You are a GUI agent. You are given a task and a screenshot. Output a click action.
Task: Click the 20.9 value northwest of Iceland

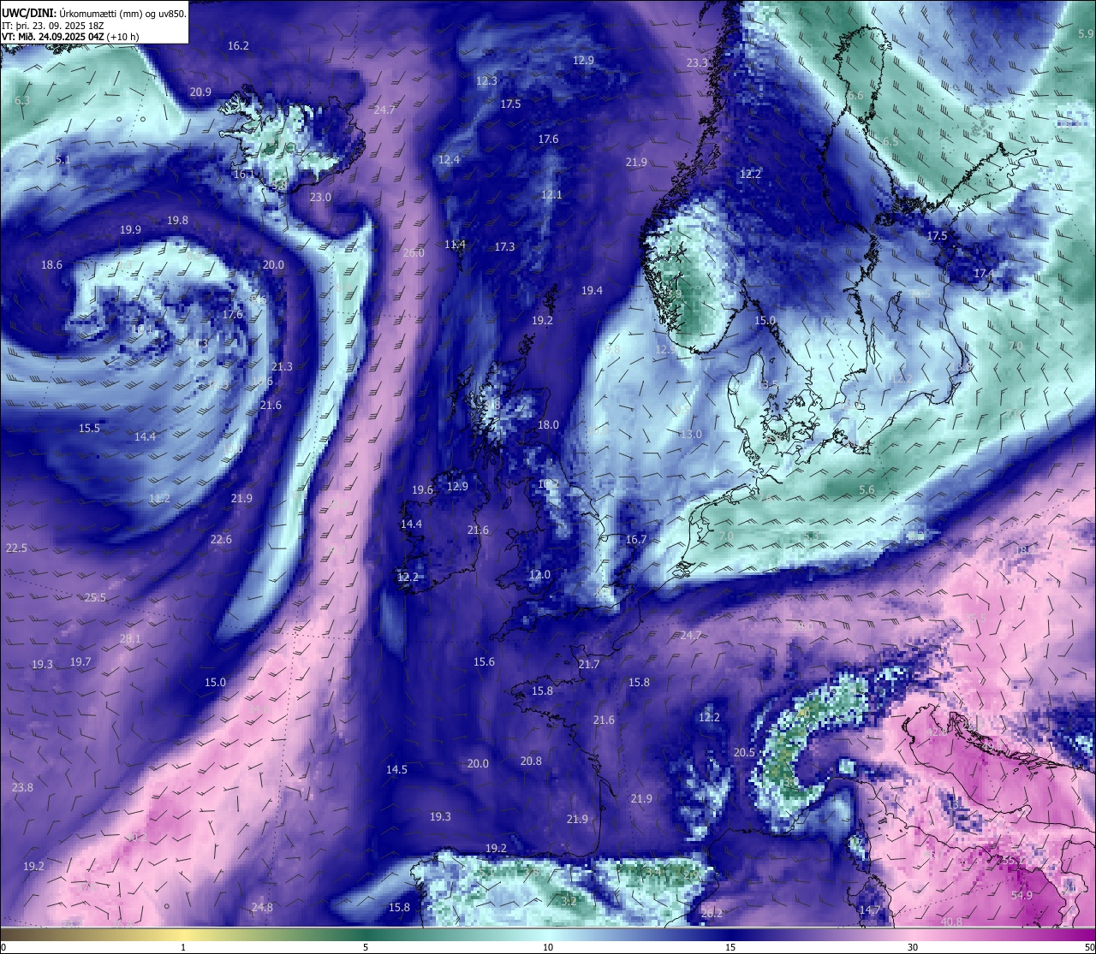(200, 92)
